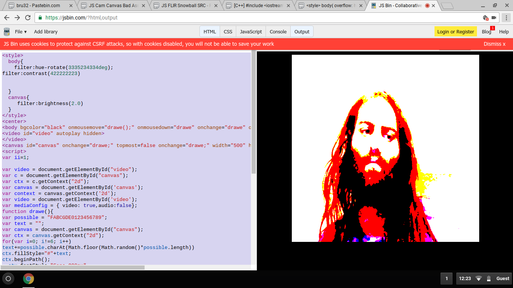
Task: Click the jsbin.com address bar
Action: 259,18
